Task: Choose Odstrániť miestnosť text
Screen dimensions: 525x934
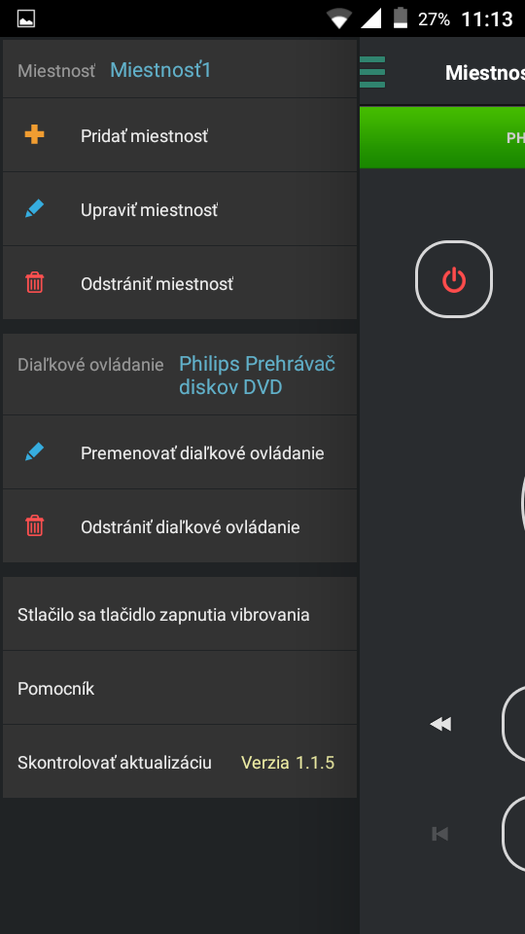Action: pyautogui.click(x=157, y=283)
